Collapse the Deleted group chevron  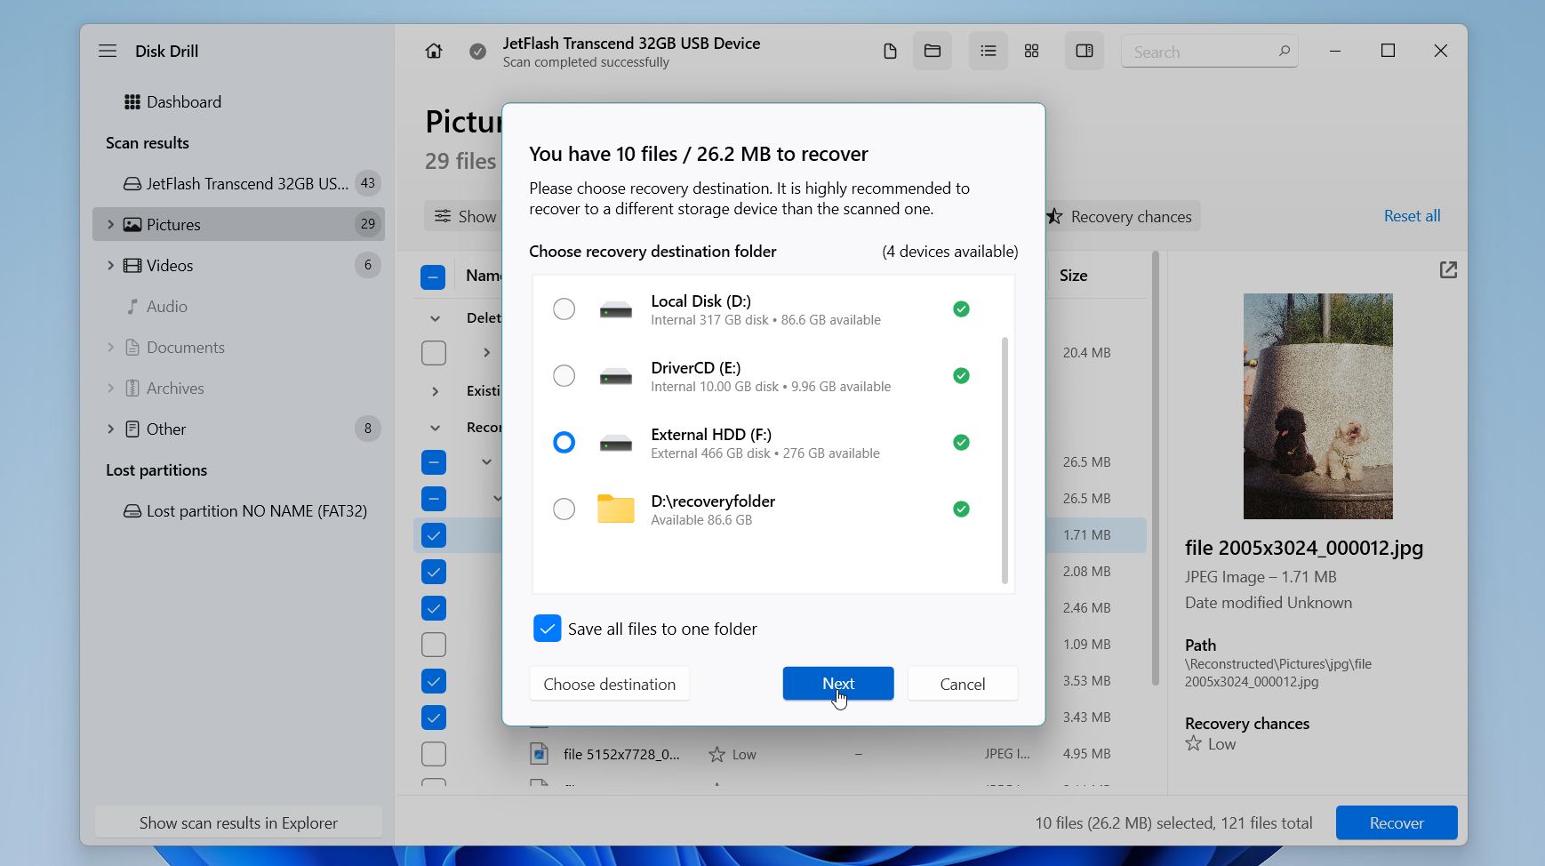click(435, 318)
